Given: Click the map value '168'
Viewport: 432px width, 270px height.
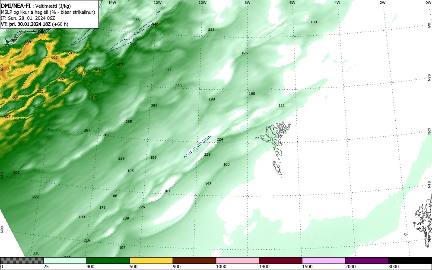Looking at the screenshot, I should point(252,94).
